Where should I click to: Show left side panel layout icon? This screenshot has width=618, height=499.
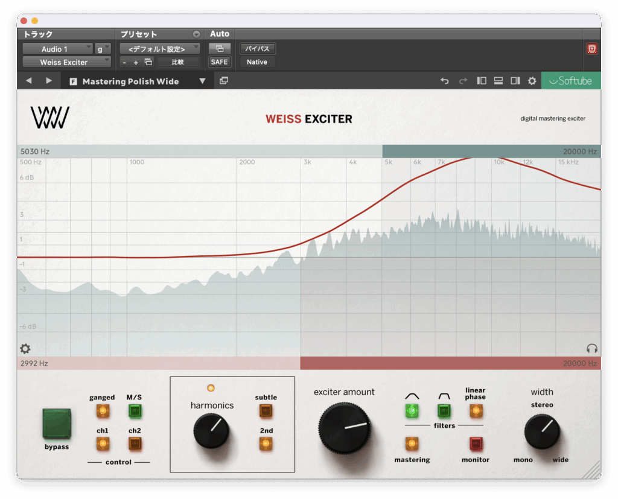tap(481, 81)
